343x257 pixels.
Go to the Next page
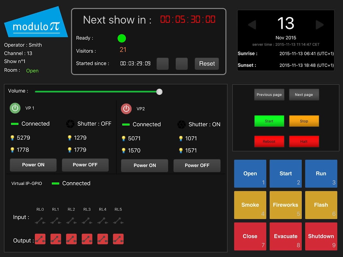304,95
